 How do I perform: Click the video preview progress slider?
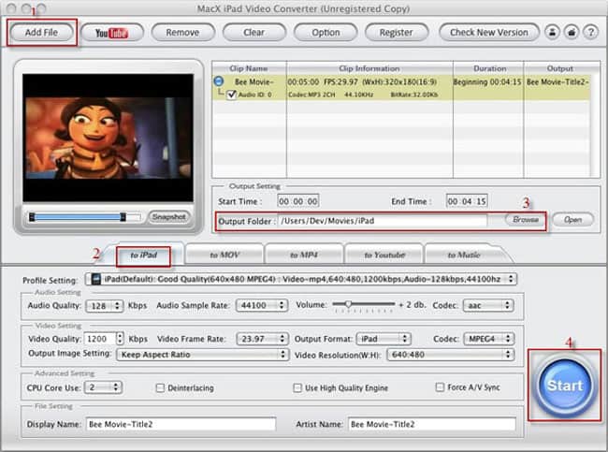point(85,217)
